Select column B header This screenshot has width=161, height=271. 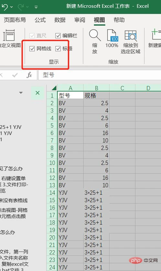click(x=97, y=88)
